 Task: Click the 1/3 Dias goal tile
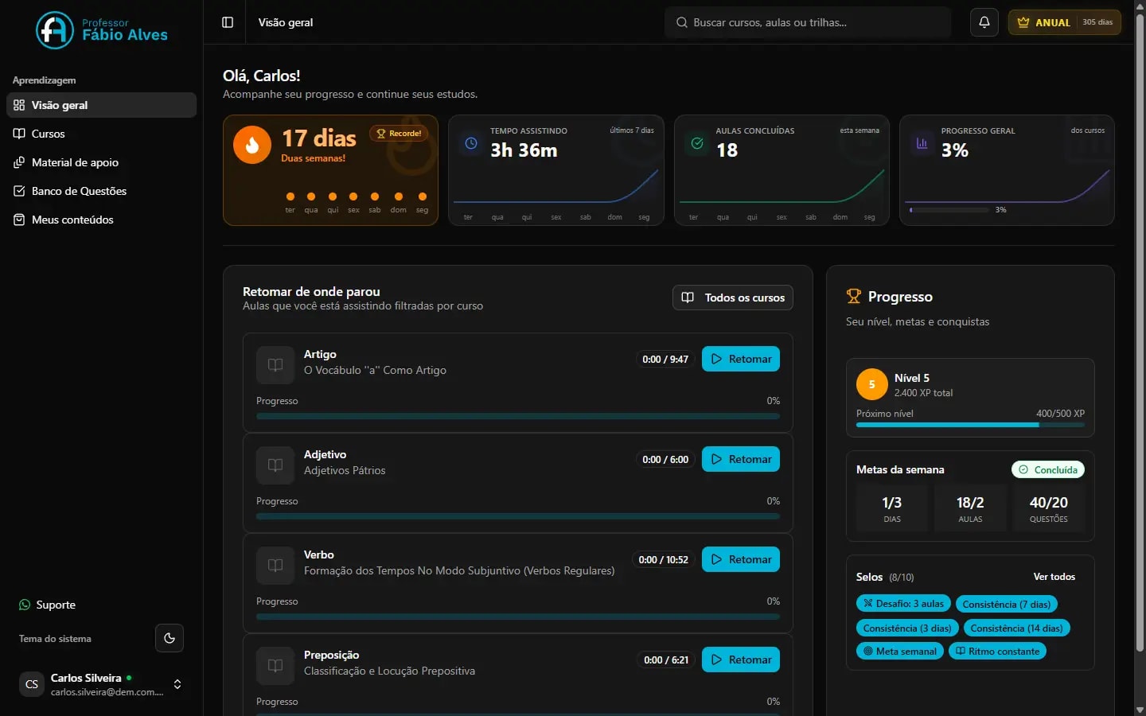(x=892, y=508)
